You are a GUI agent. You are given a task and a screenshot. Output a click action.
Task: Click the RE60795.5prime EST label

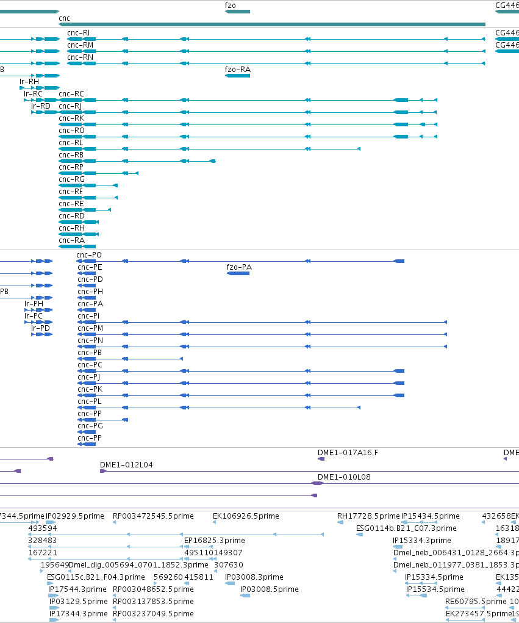476,602
